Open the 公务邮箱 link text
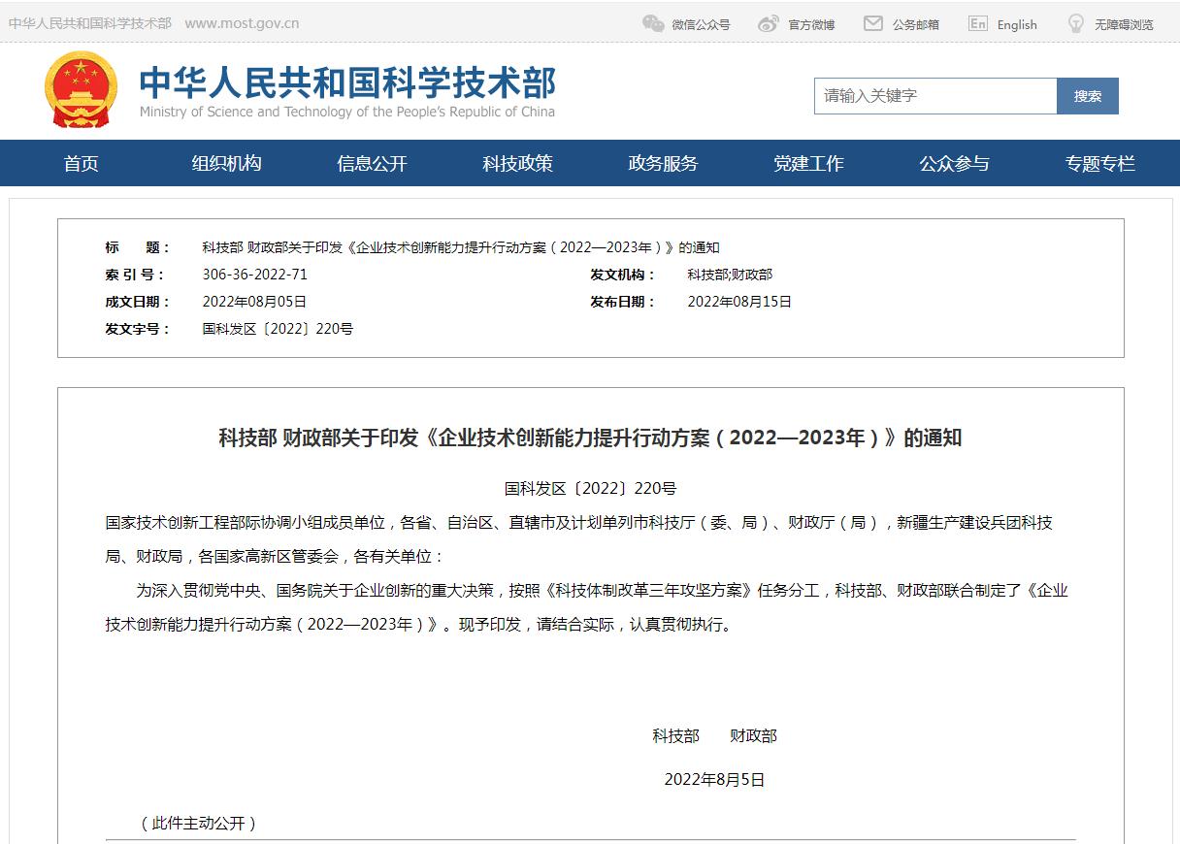1180x844 pixels. (x=915, y=25)
